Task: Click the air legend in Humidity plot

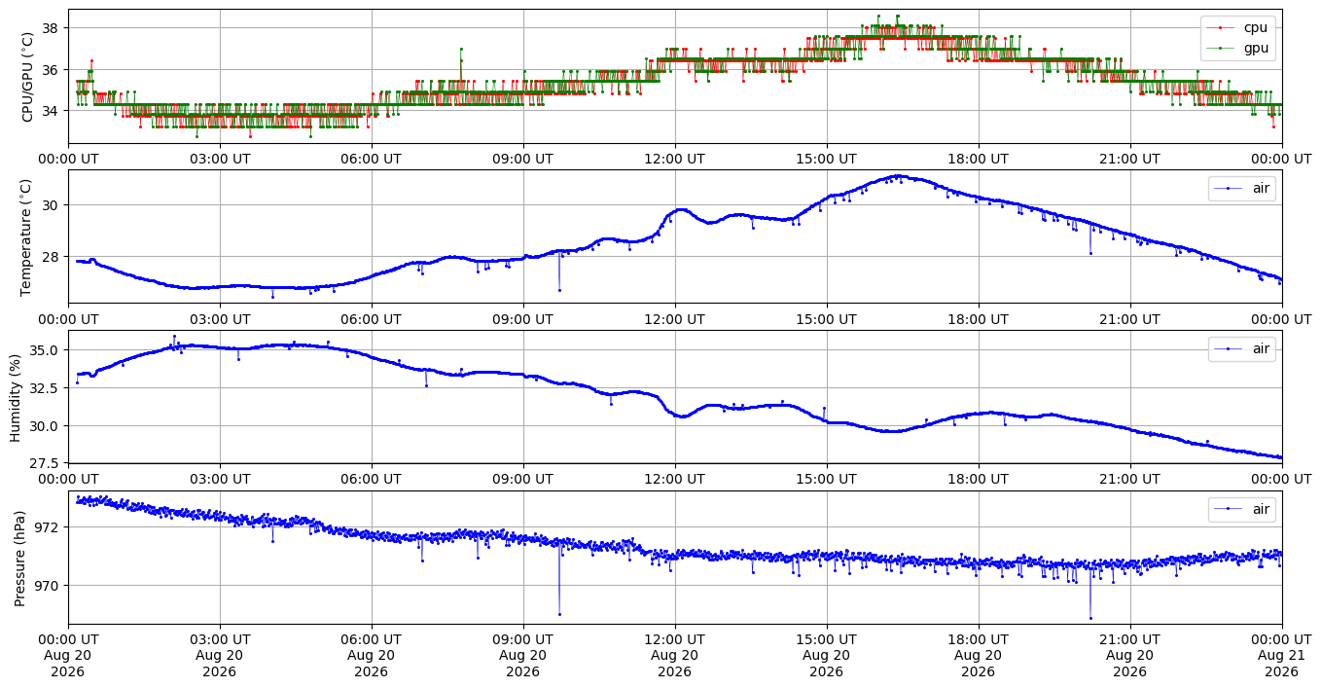Action: (x=1242, y=348)
